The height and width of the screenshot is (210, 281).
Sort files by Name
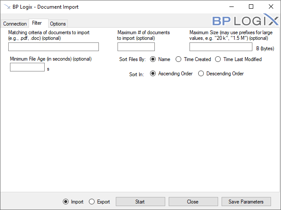click(153, 59)
